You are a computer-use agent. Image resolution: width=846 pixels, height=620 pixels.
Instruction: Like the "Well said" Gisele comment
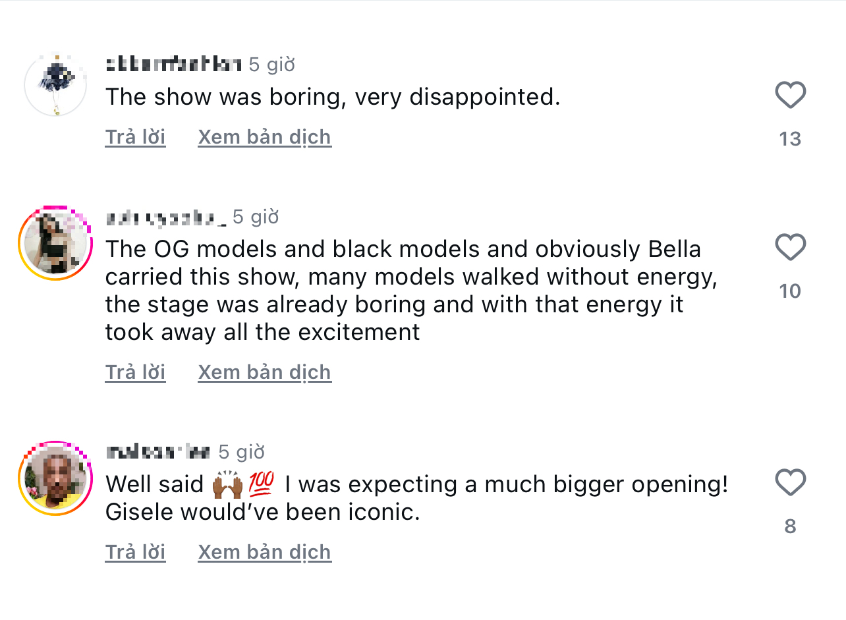tap(790, 483)
